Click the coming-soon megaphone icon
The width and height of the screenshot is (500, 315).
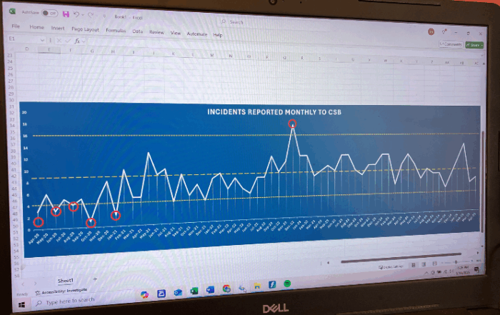[444, 31]
